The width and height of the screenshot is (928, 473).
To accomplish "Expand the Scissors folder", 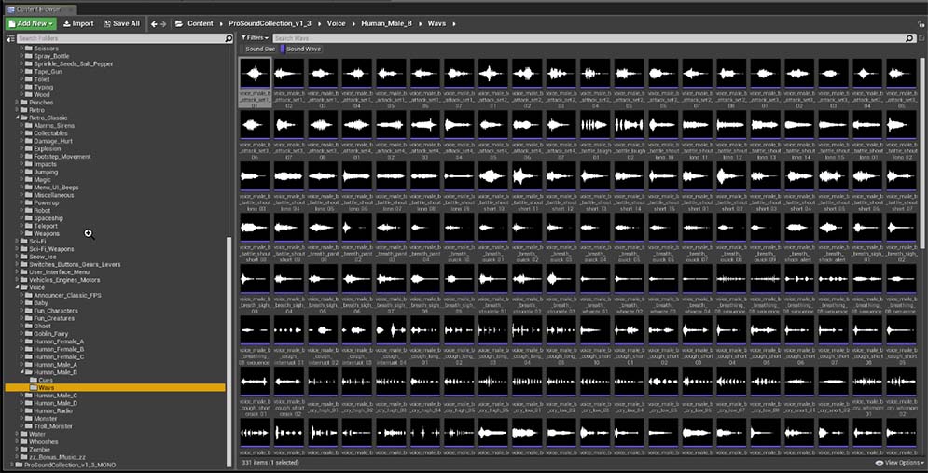I will pos(21,48).
